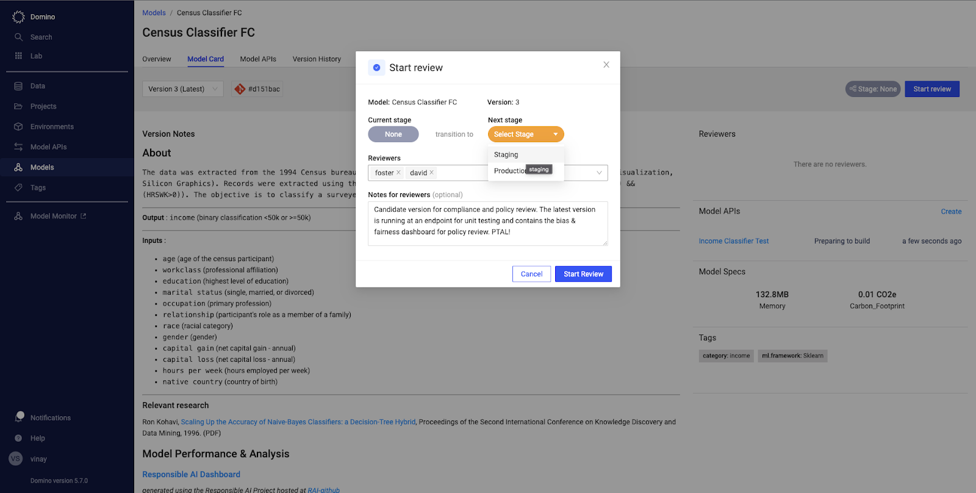Click the ml.framework: Sklearn tag
The image size is (976, 493).
pyautogui.click(x=792, y=356)
